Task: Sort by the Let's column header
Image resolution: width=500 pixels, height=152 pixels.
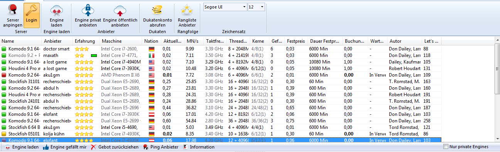Action: pyautogui.click(x=431, y=41)
